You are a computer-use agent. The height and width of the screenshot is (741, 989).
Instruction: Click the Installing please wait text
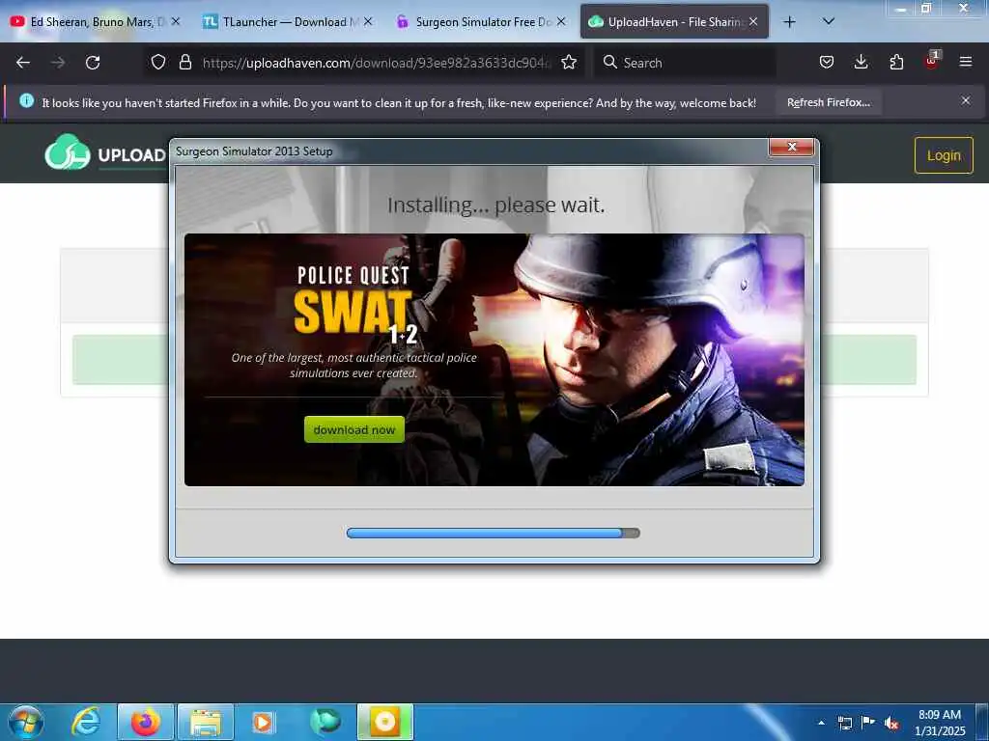[x=495, y=205]
